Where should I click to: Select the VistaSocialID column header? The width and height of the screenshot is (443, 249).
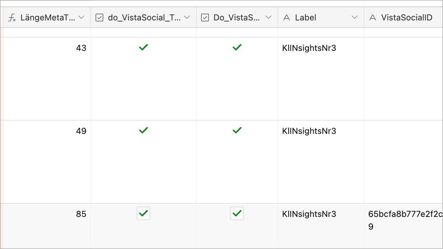coord(403,18)
